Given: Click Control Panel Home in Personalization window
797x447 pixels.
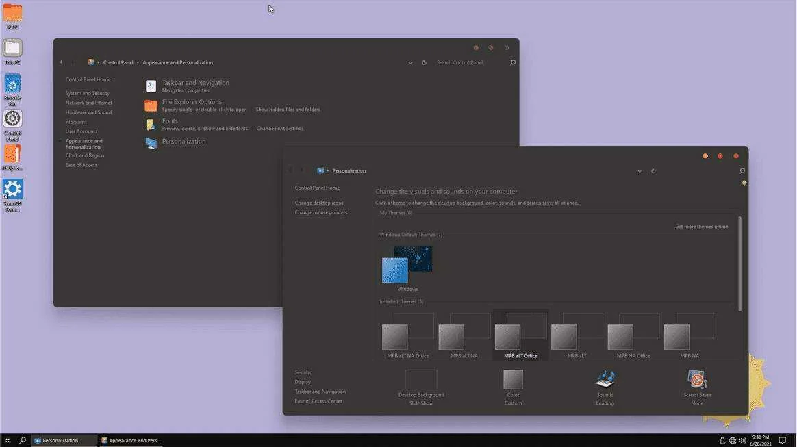Looking at the screenshot, I should pyautogui.click(x=317, y=188).
